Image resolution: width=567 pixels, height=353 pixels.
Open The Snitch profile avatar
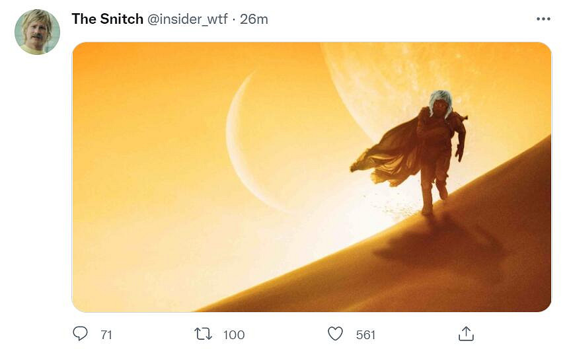[37, 32]
